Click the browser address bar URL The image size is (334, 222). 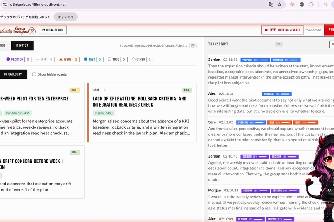point(38,5)
